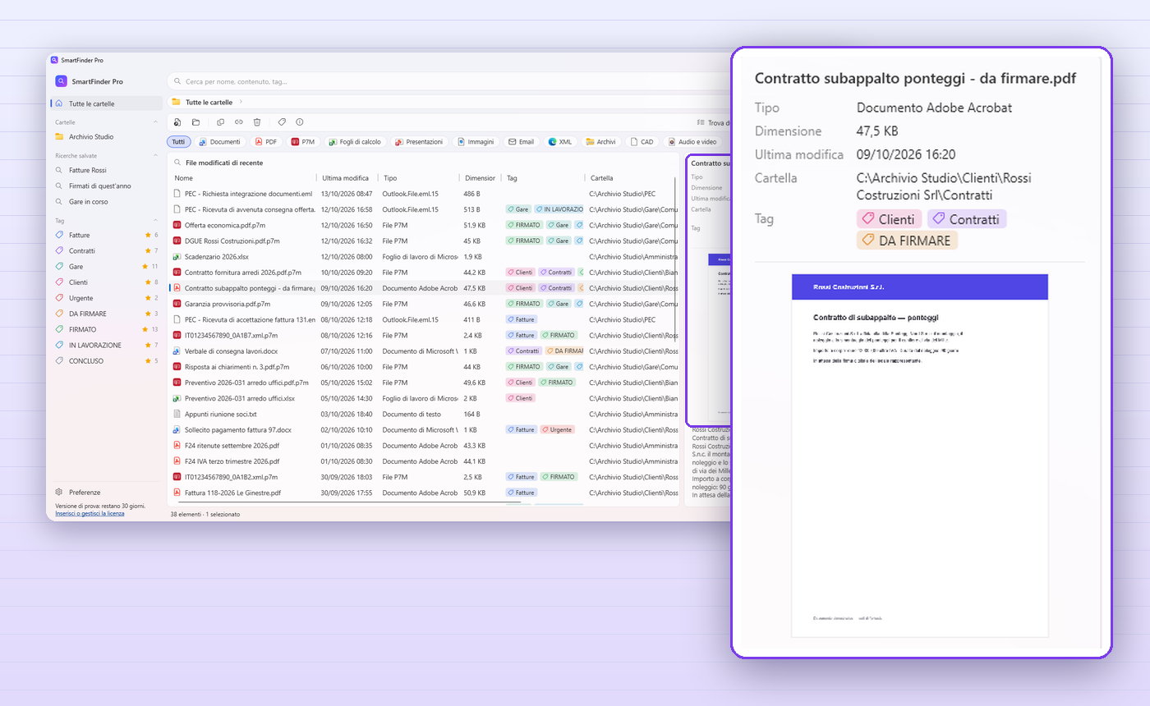This screenshot has height=706, width=1150.
Task: Filter by PDF file type
Action: (x=266, y=141)
